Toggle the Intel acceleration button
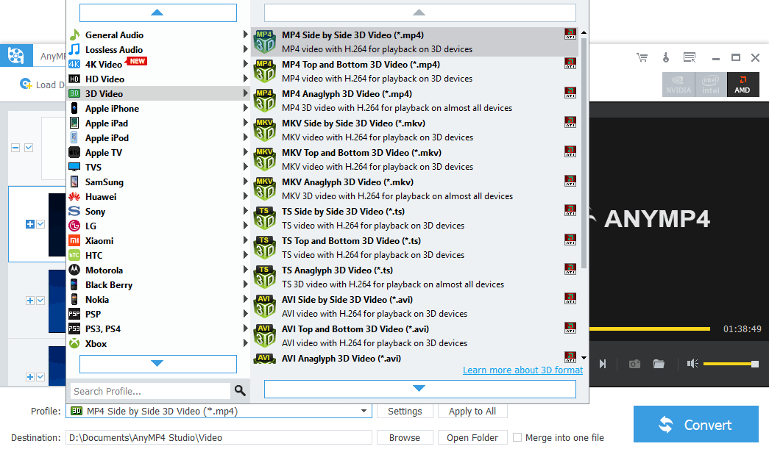The image size is (769, 463). pyautogui.click(x=711, y=85)
